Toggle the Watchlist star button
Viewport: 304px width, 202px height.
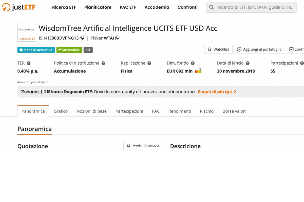pos(218,49)
